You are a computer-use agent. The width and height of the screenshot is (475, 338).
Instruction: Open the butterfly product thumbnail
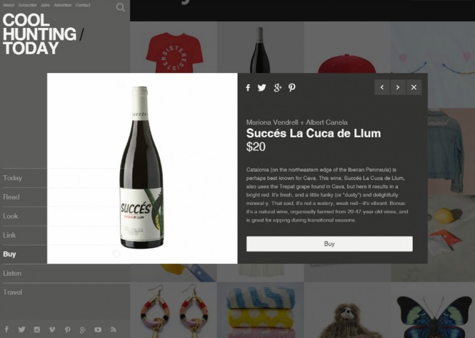tap(433, 311)
